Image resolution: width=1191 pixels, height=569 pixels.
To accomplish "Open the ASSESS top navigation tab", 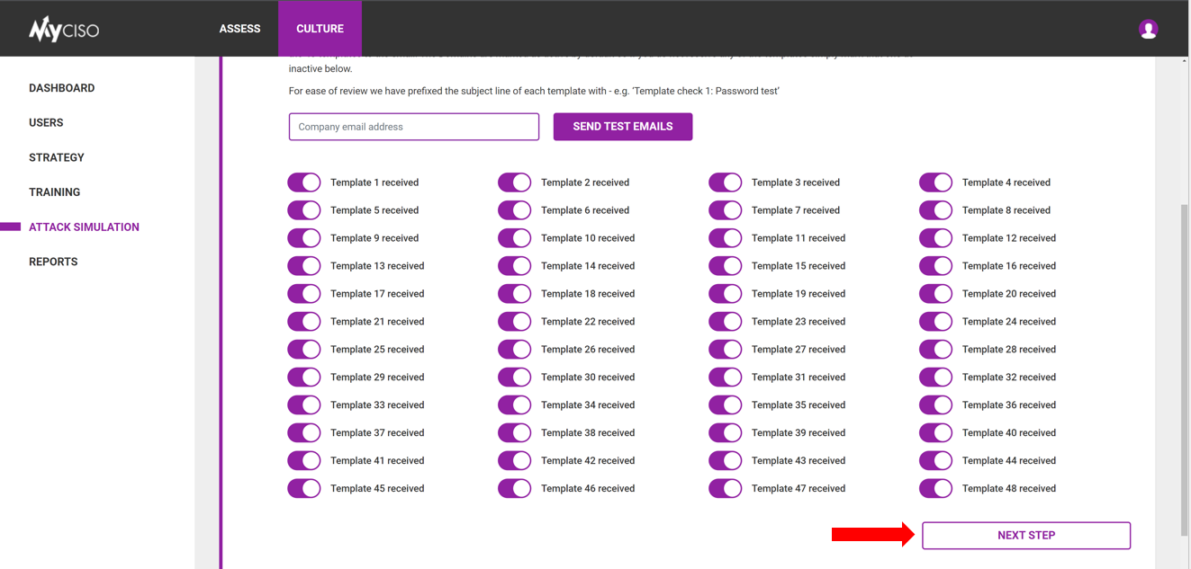I will pyautogui.click(x=239, y=29).
